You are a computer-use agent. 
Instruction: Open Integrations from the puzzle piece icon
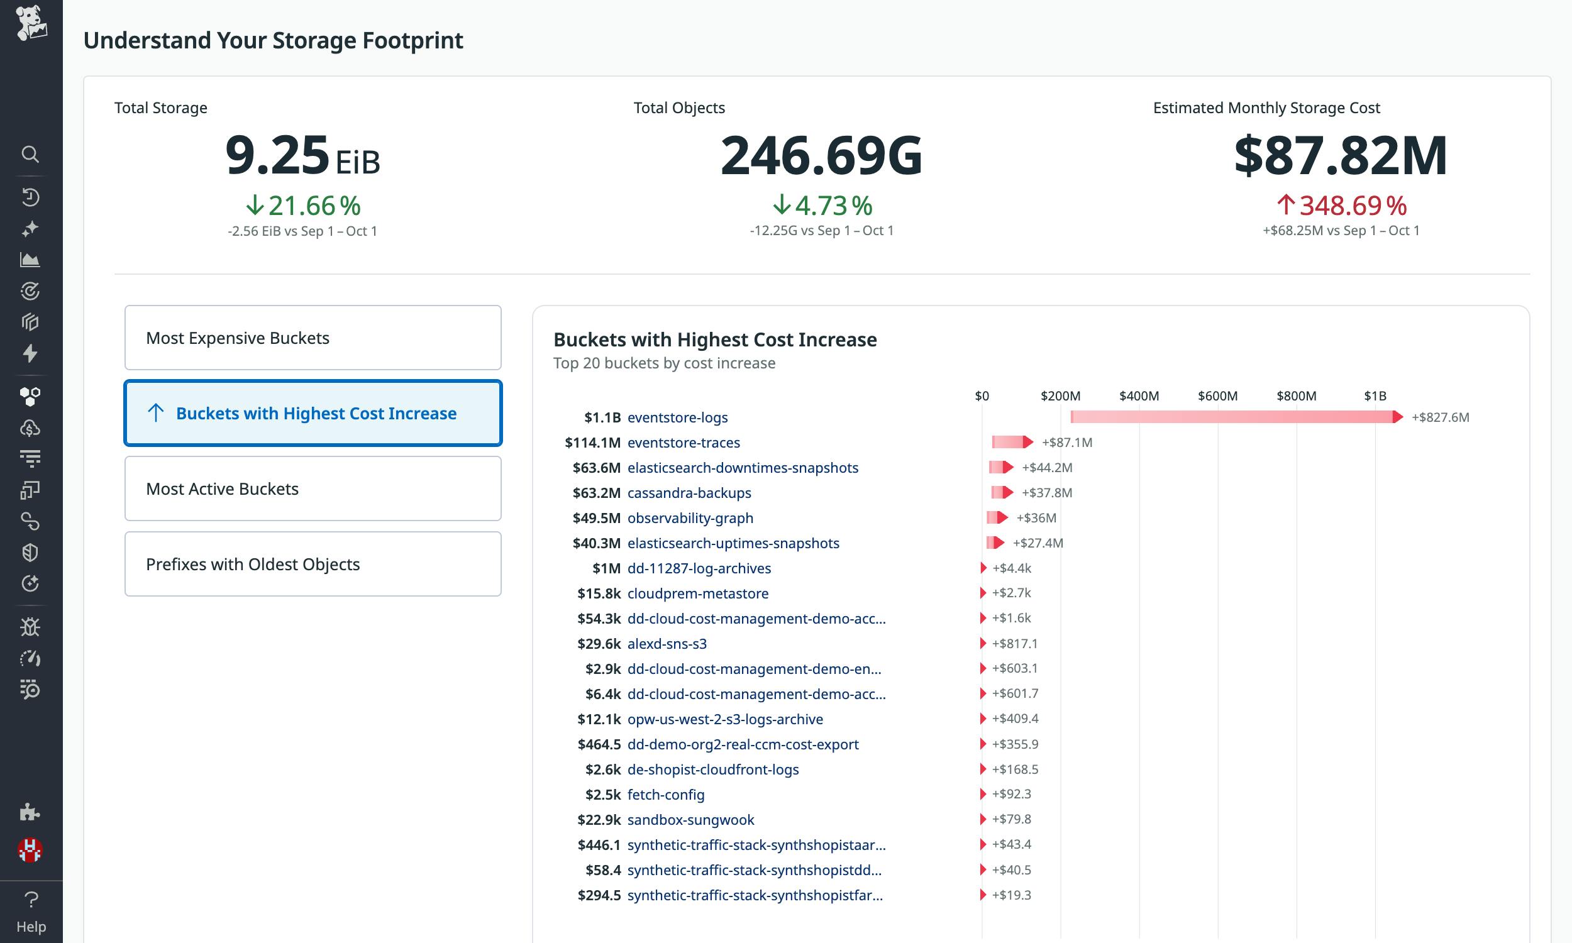coord(31,813)
